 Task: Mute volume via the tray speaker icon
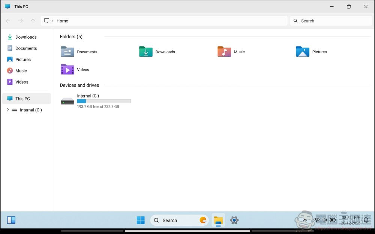pos(325,220)
